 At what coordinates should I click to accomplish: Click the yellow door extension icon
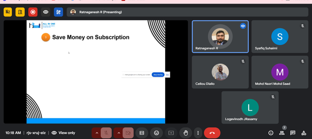[x=20, y=12]
